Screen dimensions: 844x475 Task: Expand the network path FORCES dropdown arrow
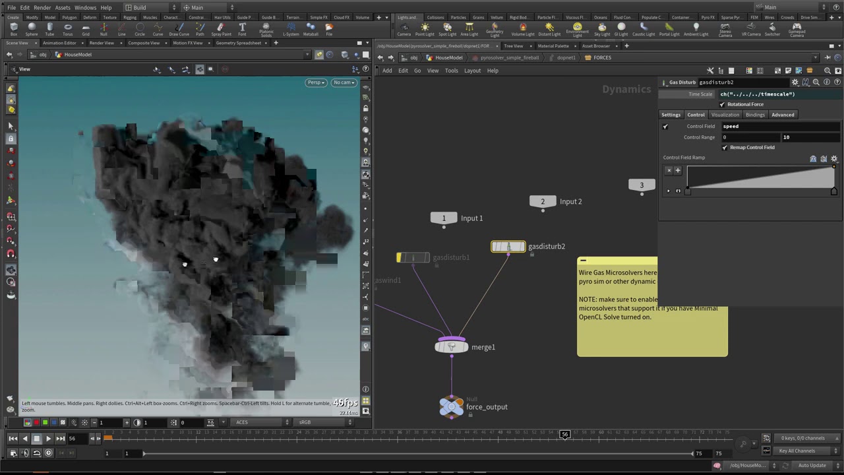[x=816, y=57]
